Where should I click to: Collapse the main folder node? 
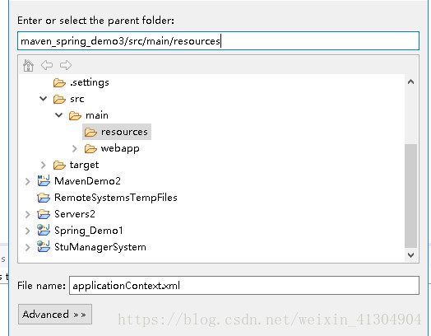[59, 115]
